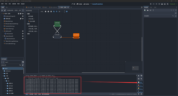Toggle visibility of the CollisionShape2D node

(x=23, y=16)
